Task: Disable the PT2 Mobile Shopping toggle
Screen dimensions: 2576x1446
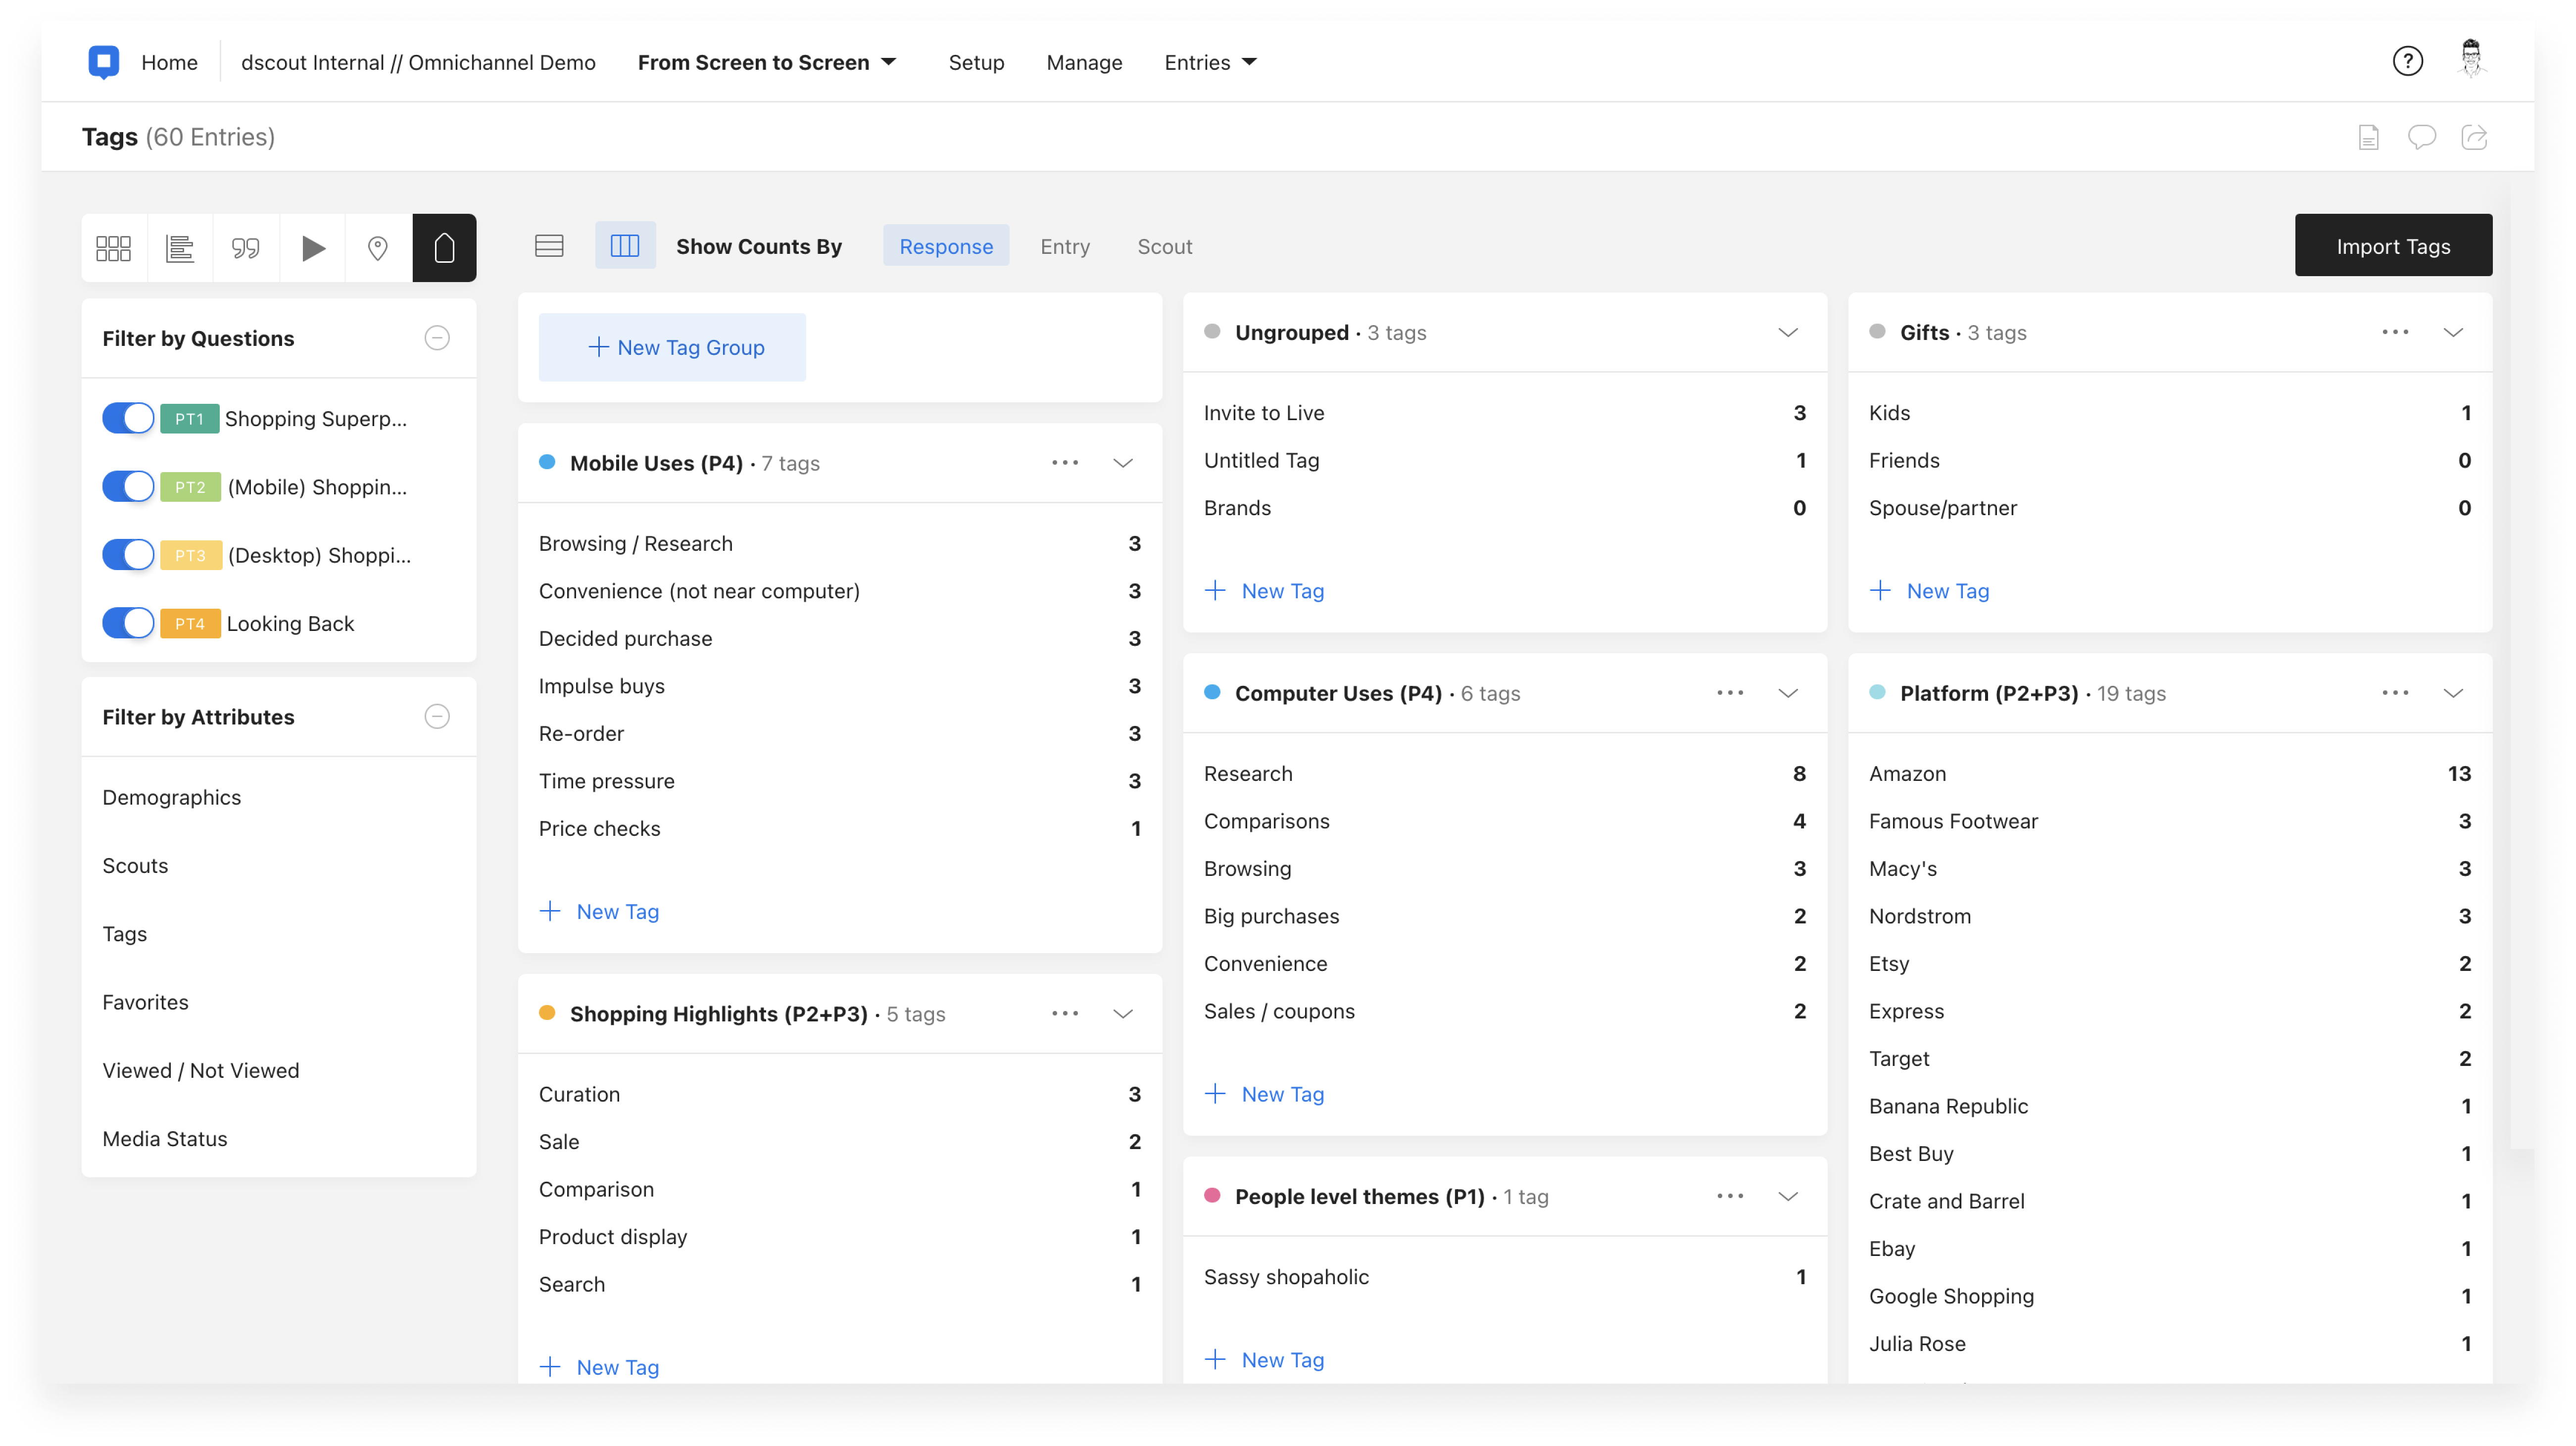Action: 127,486
